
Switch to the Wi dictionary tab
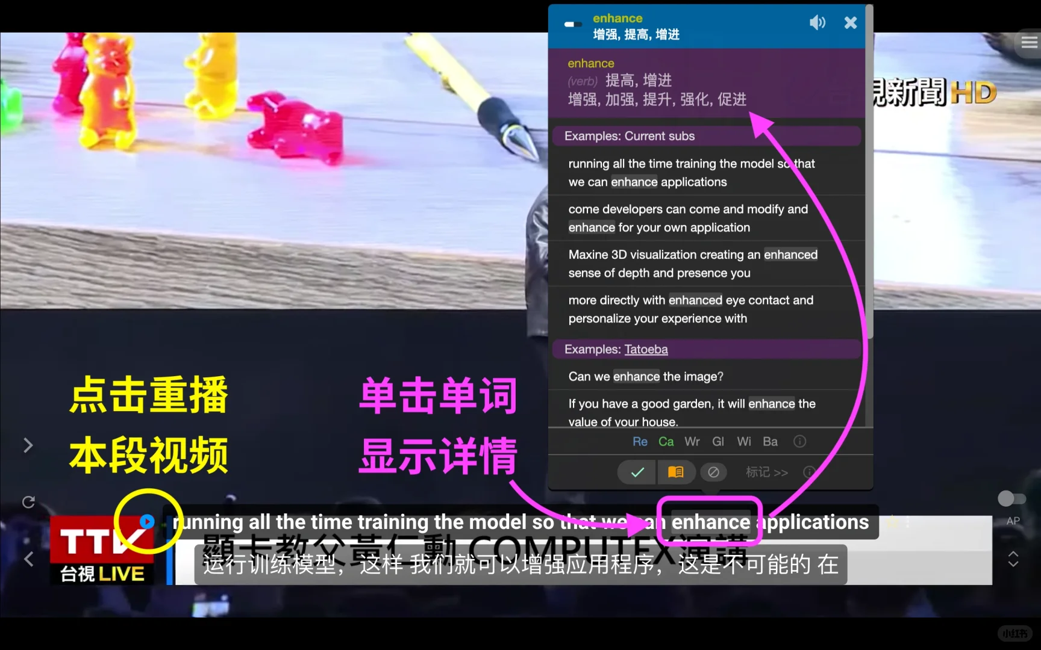click(x=744, y=442)
